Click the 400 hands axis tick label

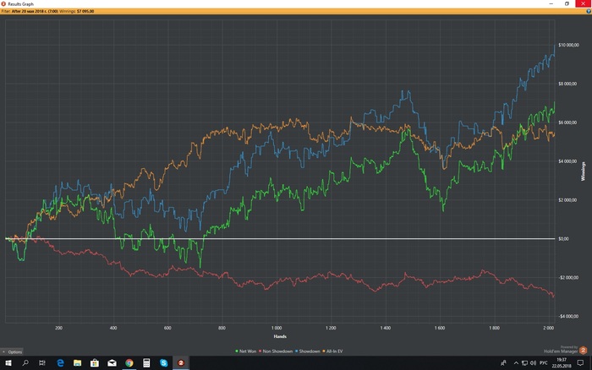click(113, 328)
